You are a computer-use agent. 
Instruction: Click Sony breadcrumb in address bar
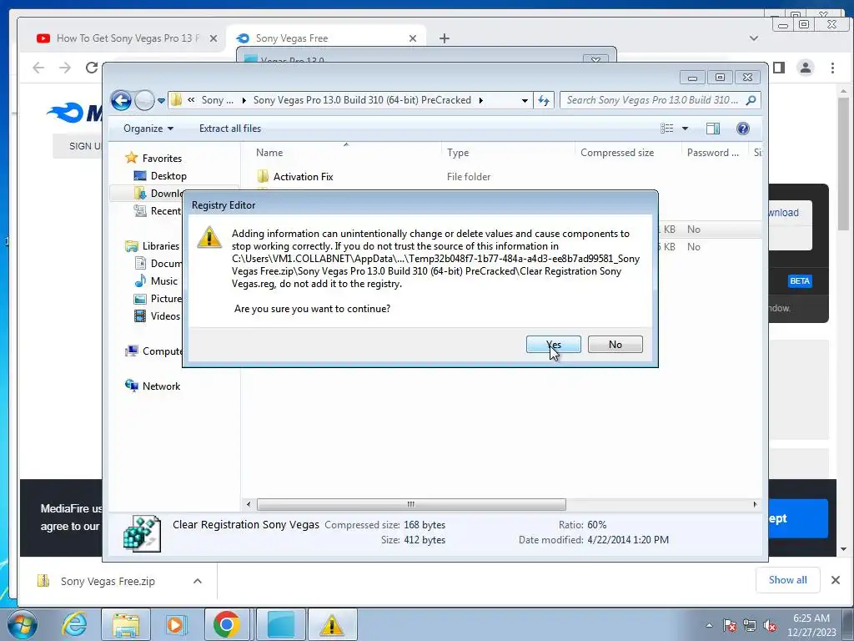pos(217,100)
